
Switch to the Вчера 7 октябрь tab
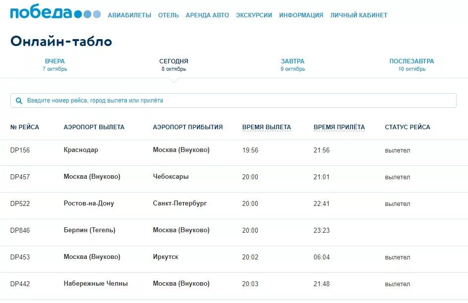(55, 65)
